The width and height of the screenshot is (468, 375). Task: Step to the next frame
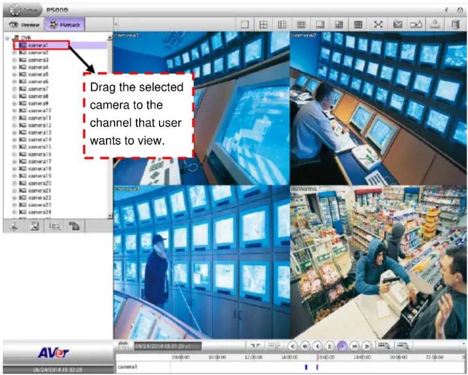(x=366, y=346)
